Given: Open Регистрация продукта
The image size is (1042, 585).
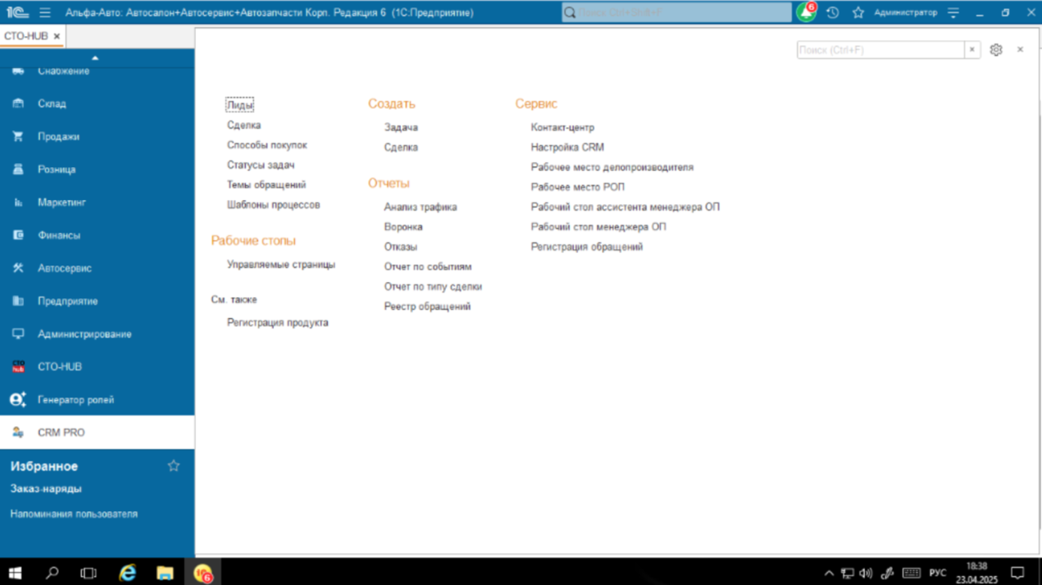Looking at the screenshot, I should (x=278, y=323).
